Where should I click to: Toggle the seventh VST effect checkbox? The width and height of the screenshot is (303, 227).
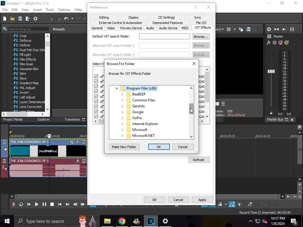tap(96, 106)
